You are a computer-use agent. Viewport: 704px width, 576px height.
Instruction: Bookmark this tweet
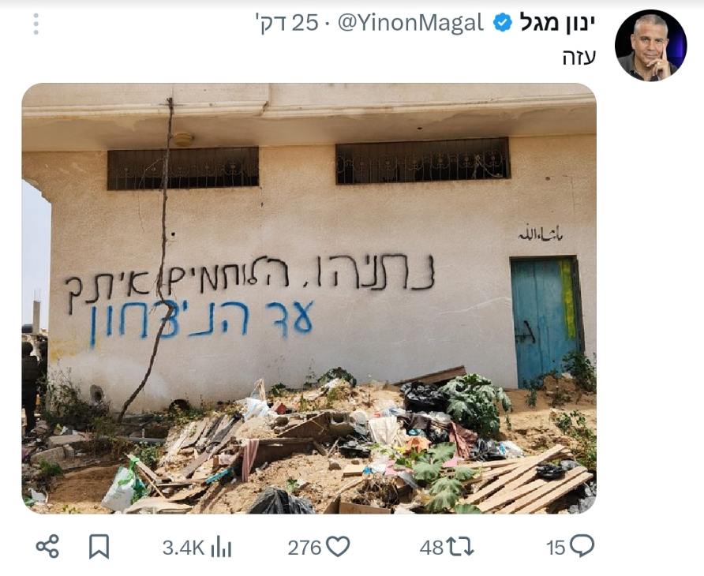tap(99, 546)
